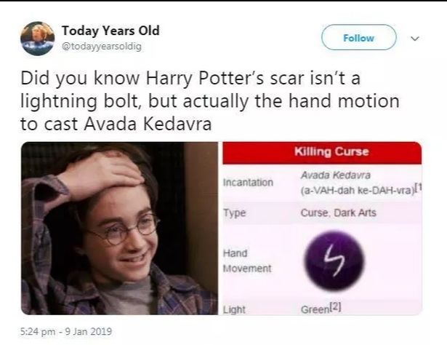Click the Light row label
447x345 pixels.
234,309
